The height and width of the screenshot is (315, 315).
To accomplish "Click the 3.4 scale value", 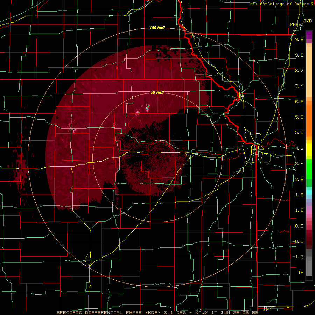I will [x=299, y=164].
